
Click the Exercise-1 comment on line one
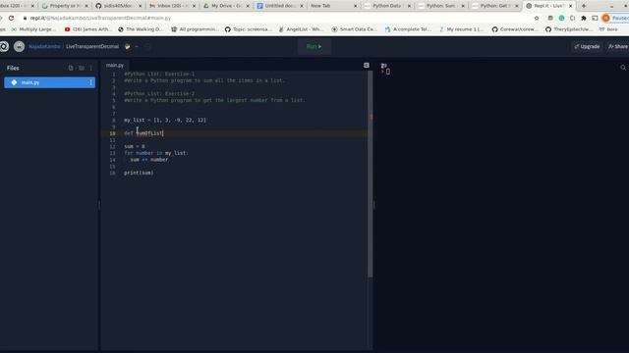click(x=159, y=75)
